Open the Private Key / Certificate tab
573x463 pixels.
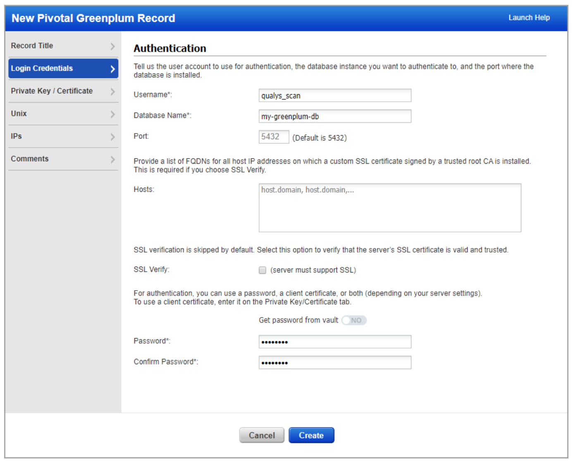(x=63, y=91)
